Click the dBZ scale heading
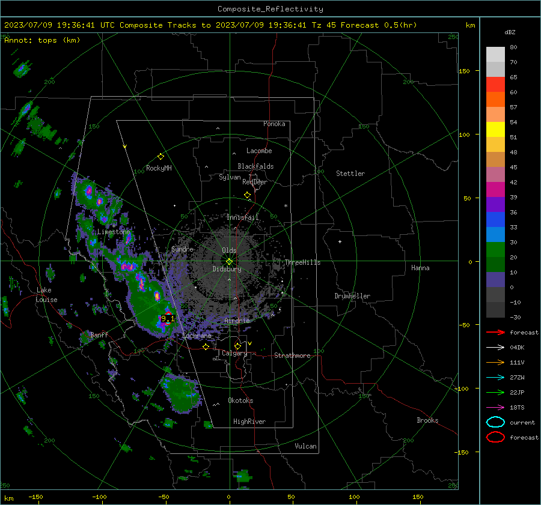 [x=510, y=32]
